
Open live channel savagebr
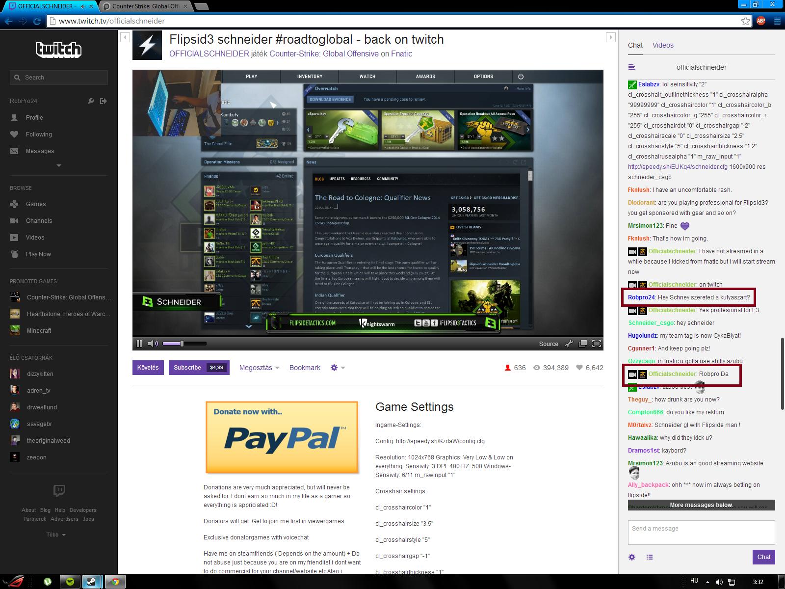coord(31,424)
